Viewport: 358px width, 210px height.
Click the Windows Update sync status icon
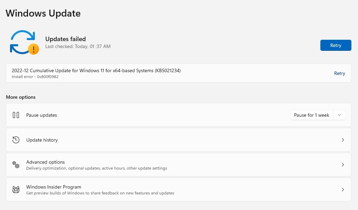pyautogui.click(x=22, y=42)
